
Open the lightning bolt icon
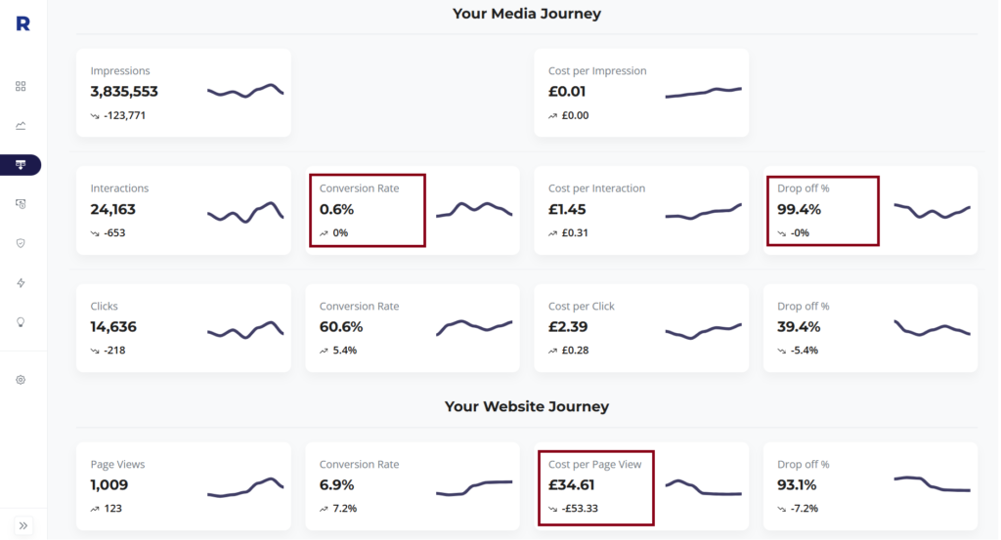point(21,283)
